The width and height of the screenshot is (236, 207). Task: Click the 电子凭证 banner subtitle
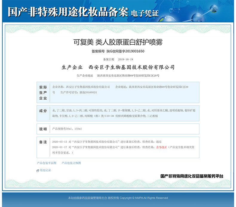145,13
